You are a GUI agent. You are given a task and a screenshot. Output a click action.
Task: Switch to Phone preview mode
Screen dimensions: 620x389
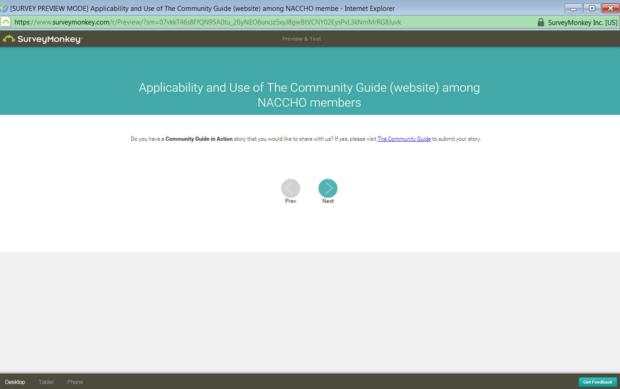[x=75, y=382]
